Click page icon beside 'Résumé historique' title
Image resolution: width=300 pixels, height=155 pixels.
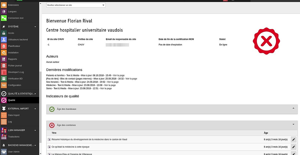[x=49, y=140]
